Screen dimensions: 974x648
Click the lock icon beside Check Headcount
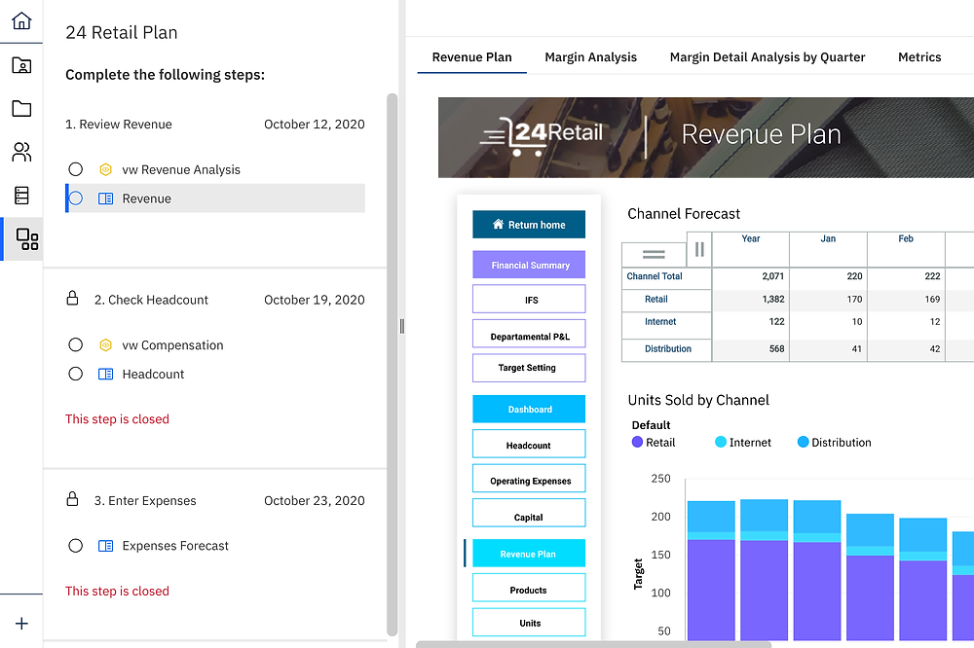[72, 299]
